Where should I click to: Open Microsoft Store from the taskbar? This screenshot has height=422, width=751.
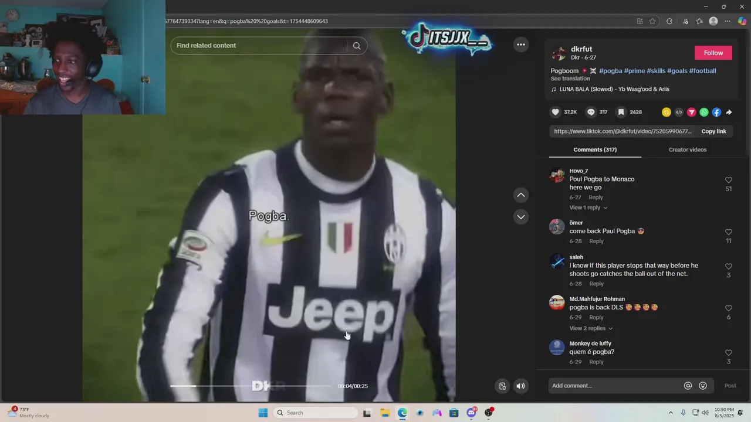[454, 413]
